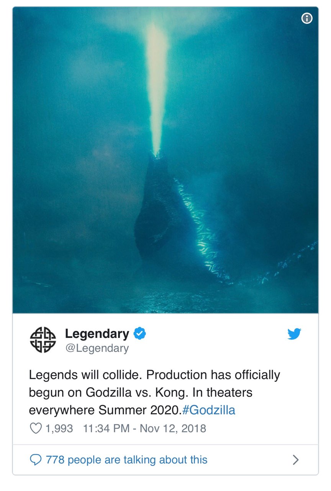Open the Legendary display name
Viewport: 331px width, 491px height.
[x=97, y=334]
